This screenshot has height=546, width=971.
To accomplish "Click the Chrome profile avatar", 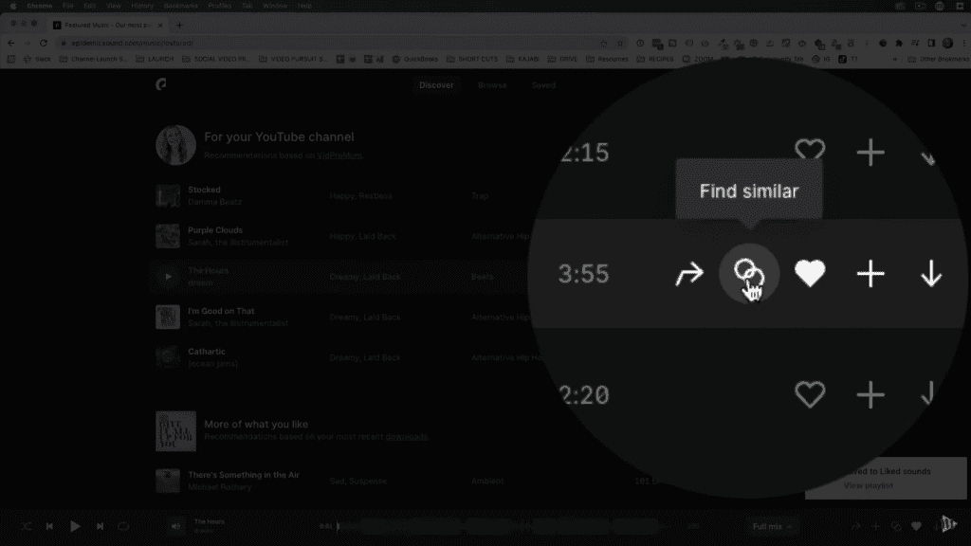I will coord(947,43).
